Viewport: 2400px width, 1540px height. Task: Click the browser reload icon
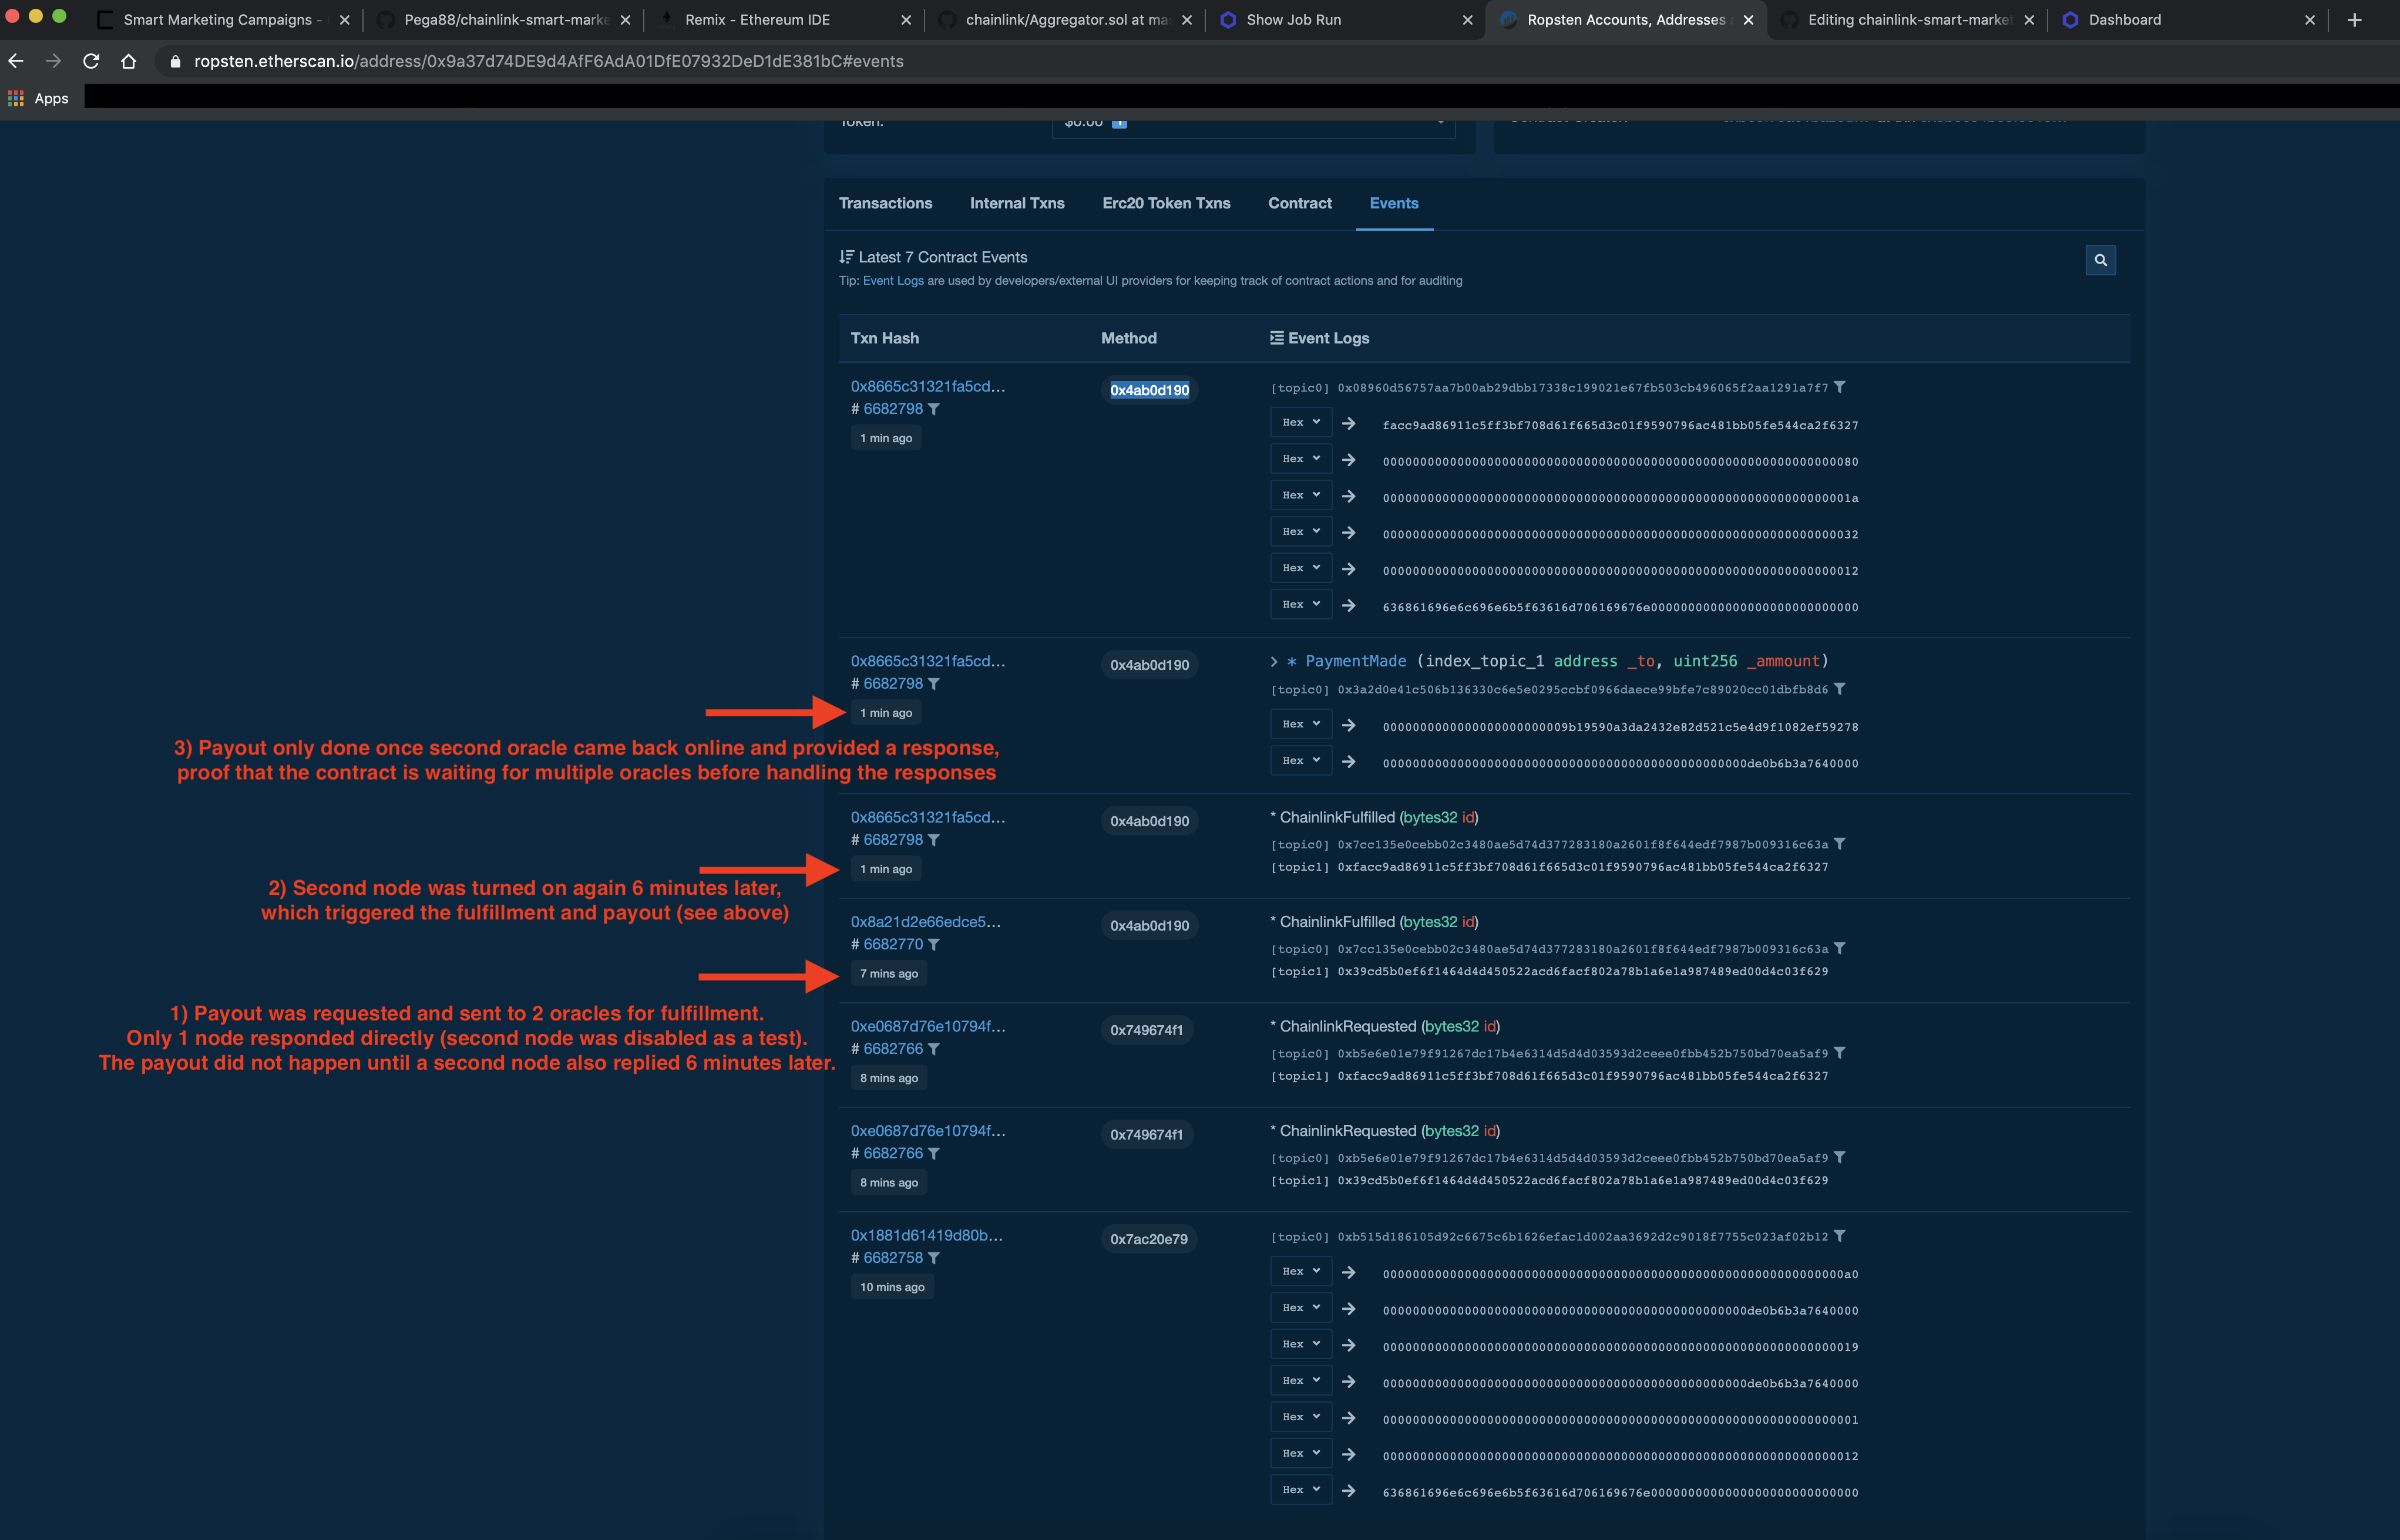click(x=90, y=61)
